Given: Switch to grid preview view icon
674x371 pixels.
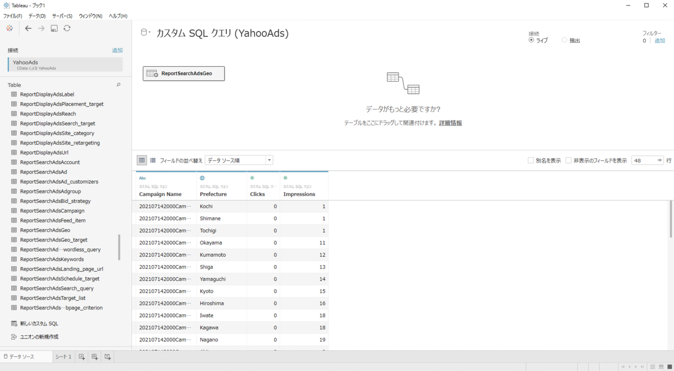Looking at the screenshot, I should tap(142, 160).
